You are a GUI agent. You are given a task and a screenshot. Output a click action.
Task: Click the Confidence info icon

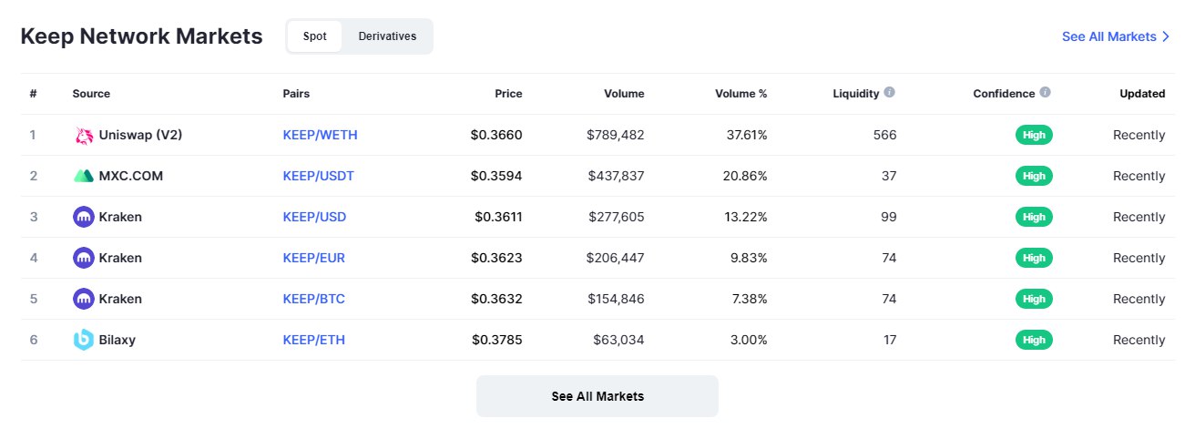(x=1045, y=92)
